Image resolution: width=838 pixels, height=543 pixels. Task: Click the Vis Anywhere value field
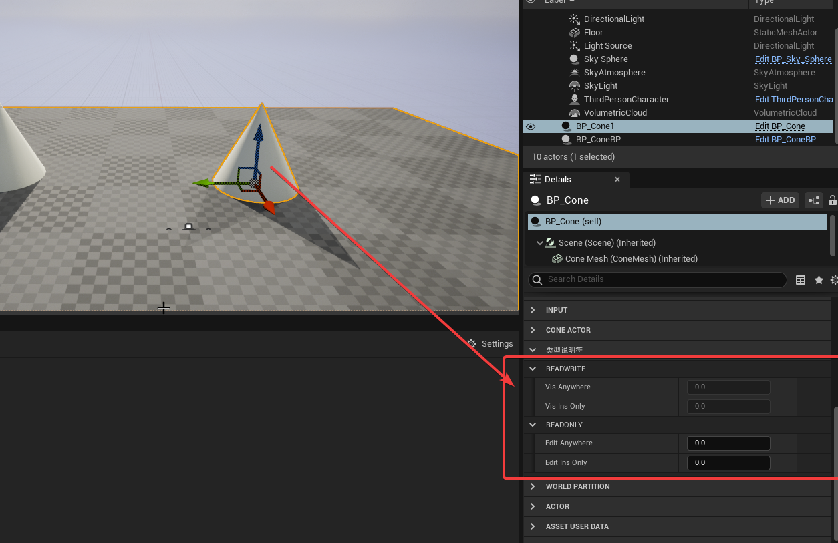pyautogui.click(x=728, y=387)
